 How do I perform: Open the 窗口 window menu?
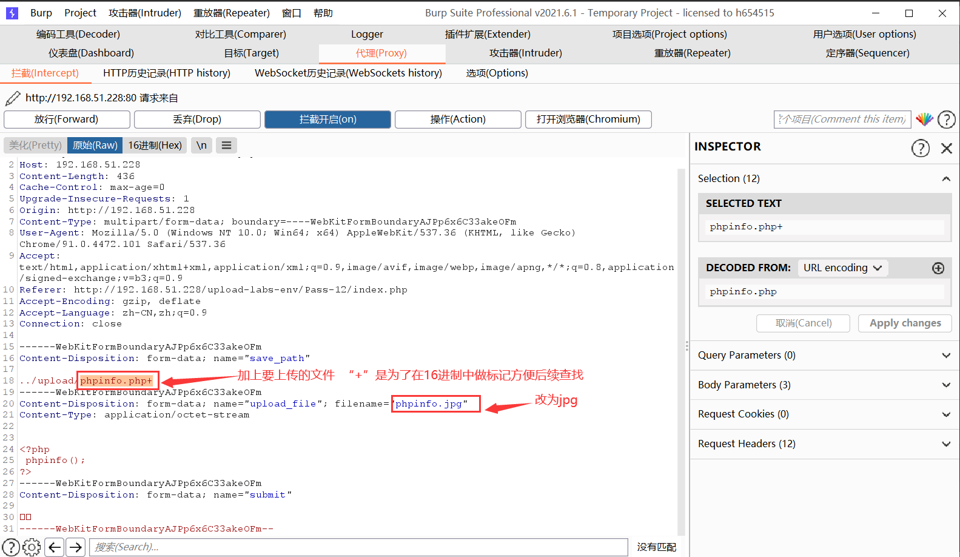[292, 13]
